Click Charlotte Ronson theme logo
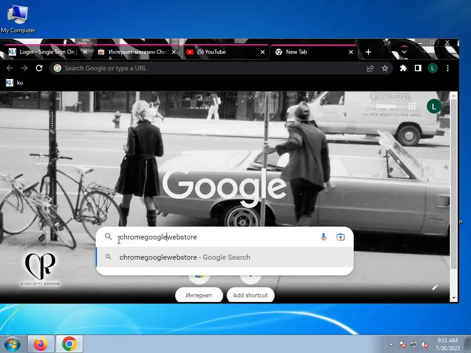The height and width of the screenshot is (353, 471). [40, 268]
